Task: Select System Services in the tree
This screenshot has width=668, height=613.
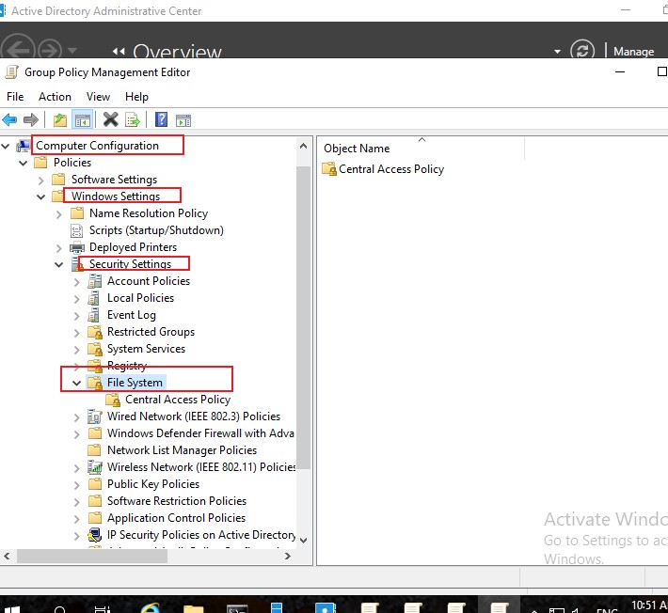Action: coord(146,349)
